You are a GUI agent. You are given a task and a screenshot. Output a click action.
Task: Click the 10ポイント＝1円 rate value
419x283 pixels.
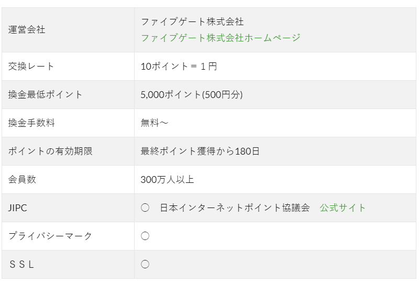click(x=179, y=66)
